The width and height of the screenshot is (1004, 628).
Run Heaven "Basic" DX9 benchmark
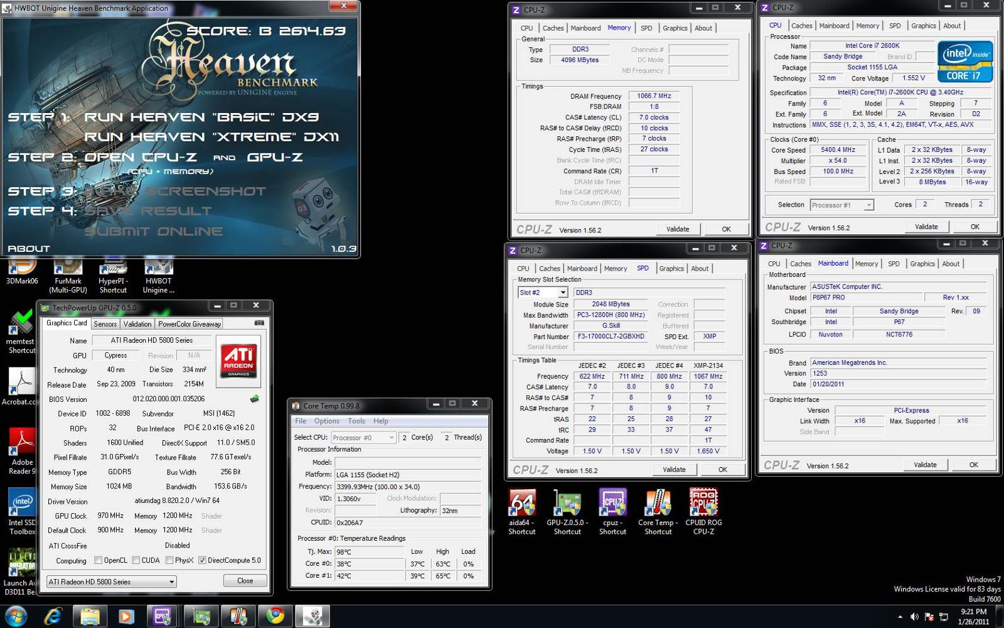(201, 117)
